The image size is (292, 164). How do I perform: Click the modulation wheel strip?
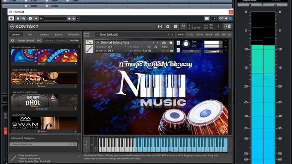coord(95,145)
